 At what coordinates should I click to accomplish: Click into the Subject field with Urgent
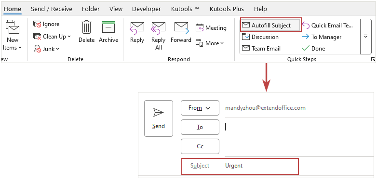(x=240, y=166)
